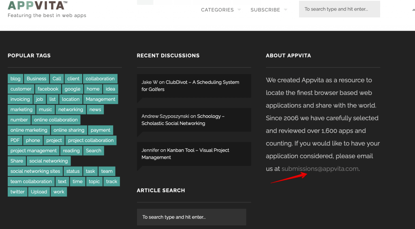
Task: Expand the Subscribe dropdown arrow
Action: point(286,10)
